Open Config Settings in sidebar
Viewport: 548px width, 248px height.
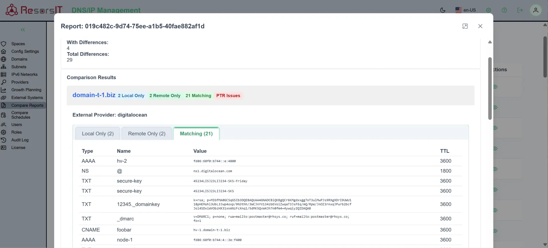pos(25,51)
